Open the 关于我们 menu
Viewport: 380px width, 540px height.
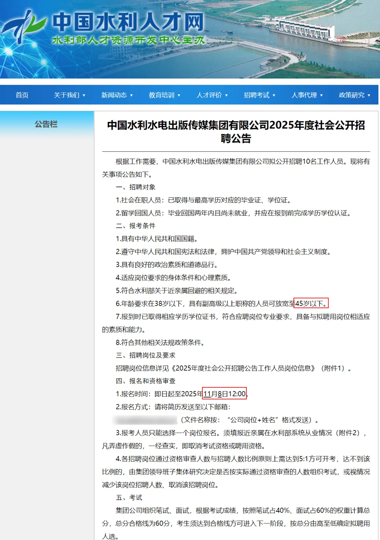(x=66, y=95)
